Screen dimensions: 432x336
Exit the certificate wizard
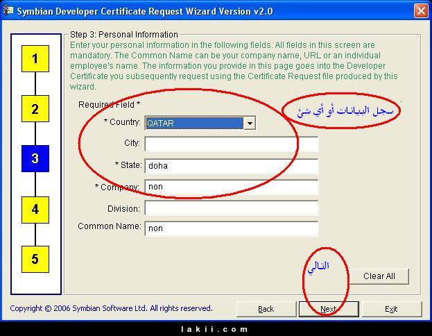[x=391, y=309]
